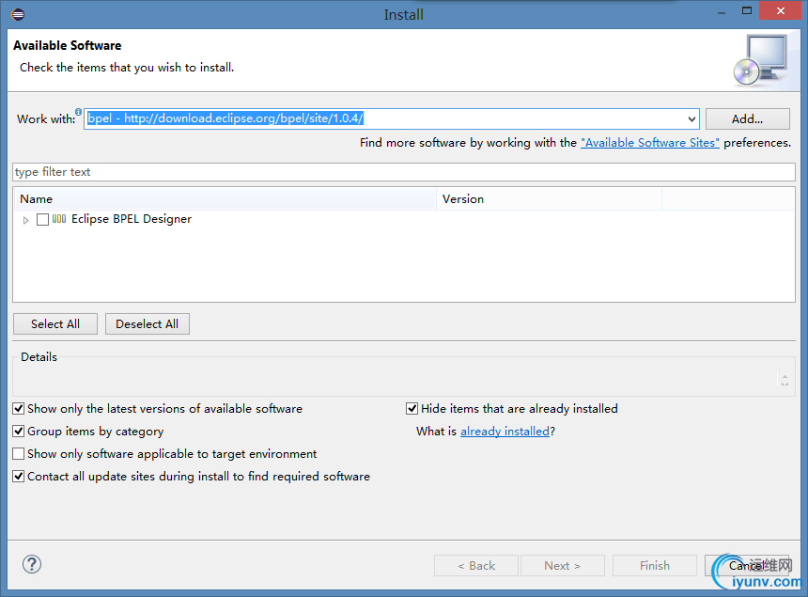Open the Work with site dropdown arrow
This screenshot has width=808, height=597.
[x=691, y=119]
